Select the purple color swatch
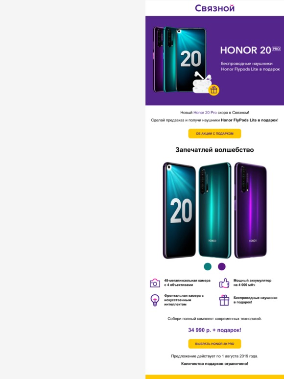Viewport: 284px width, 379px height. coord(222,266)
